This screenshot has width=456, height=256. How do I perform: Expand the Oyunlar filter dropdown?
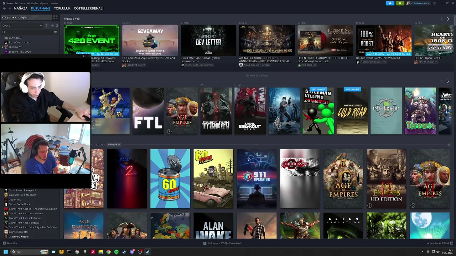point(22,26)
